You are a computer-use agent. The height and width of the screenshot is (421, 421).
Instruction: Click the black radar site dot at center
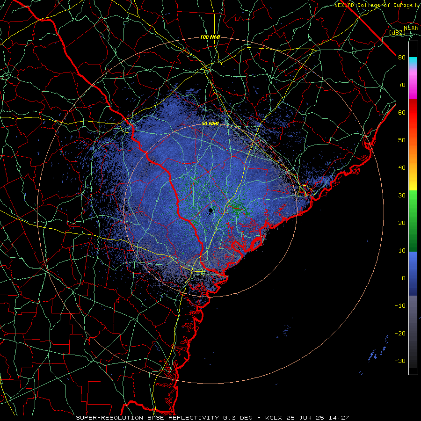click(x=210, y=210)
